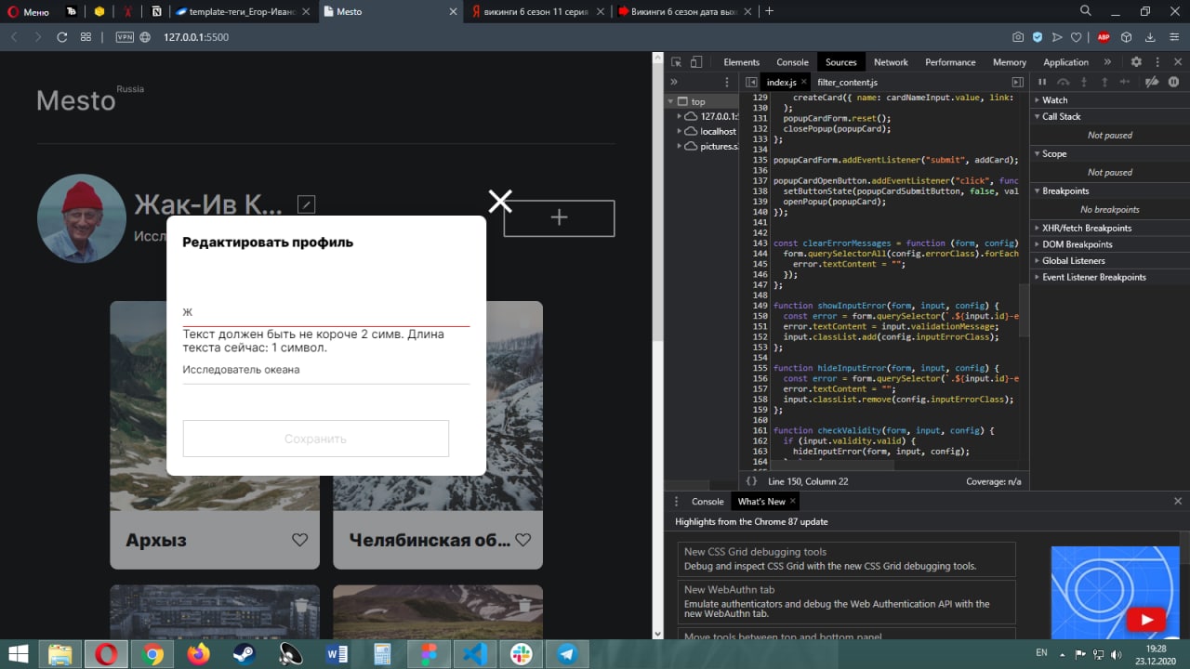The height and width of the screenshot is (669, 1190).
Task: Like the Челябинская об... card heart
Action: (523, 540)
